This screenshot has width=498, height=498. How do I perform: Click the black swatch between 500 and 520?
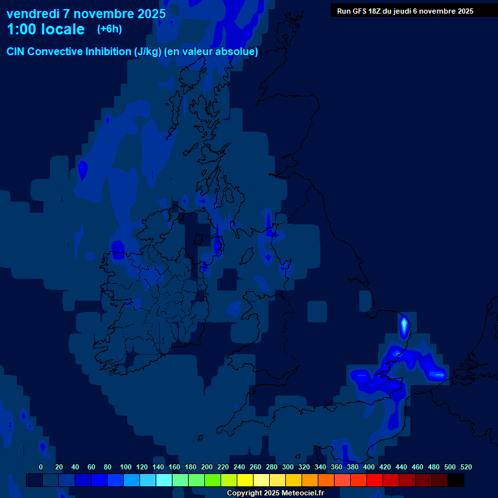(455, 480)
